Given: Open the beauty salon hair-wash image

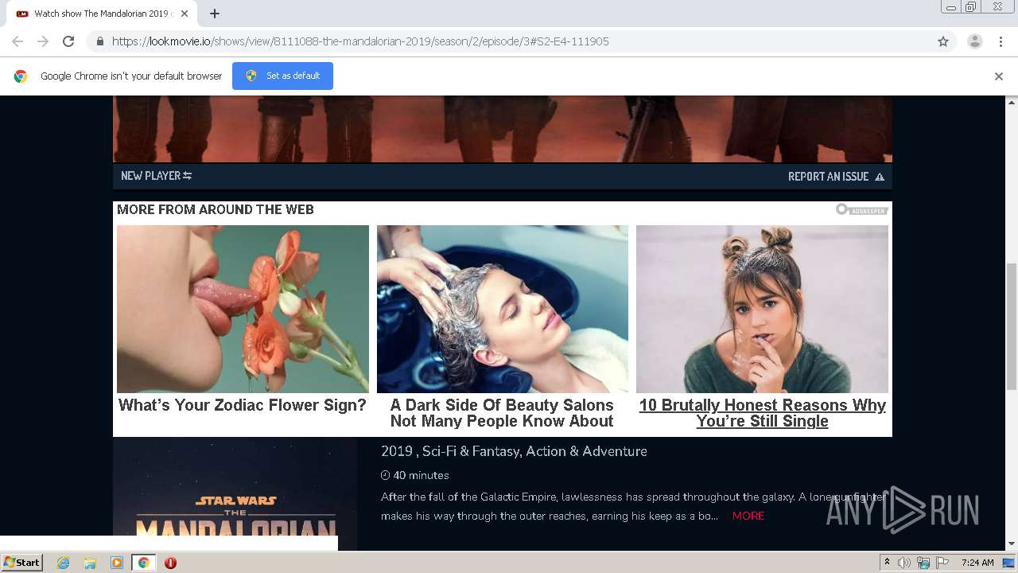Looking at the screenshot, I should [x=502, y=309].
